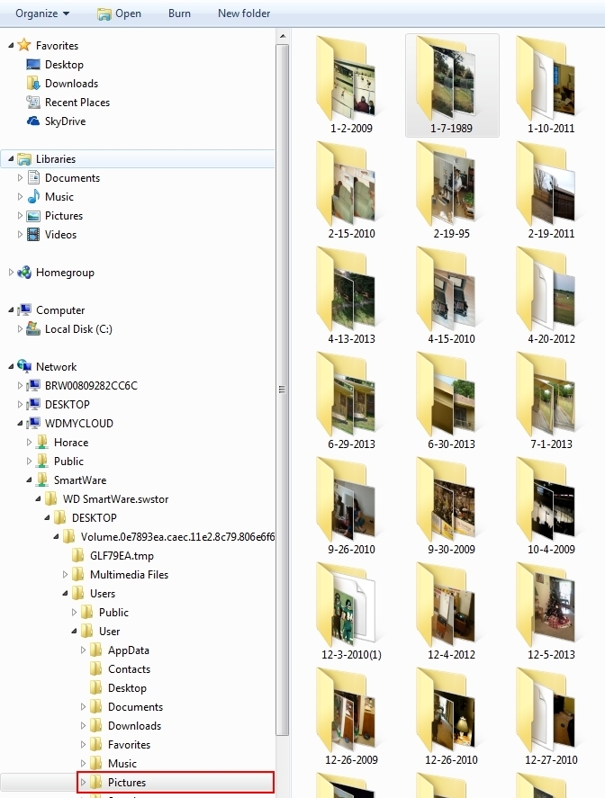Screen dimensions: 605x798
Task: Click the Homegroup icon
Action: coord(24,273)
